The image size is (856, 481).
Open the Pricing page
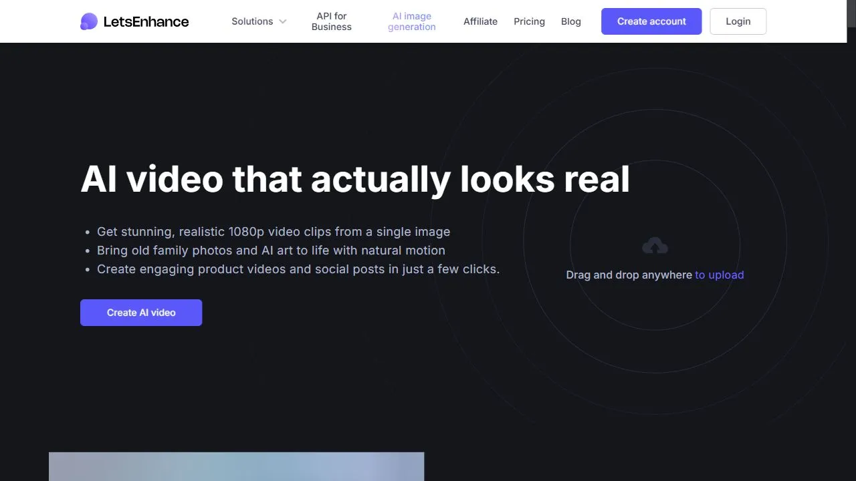pyautogui.click(x=529, y=21)
